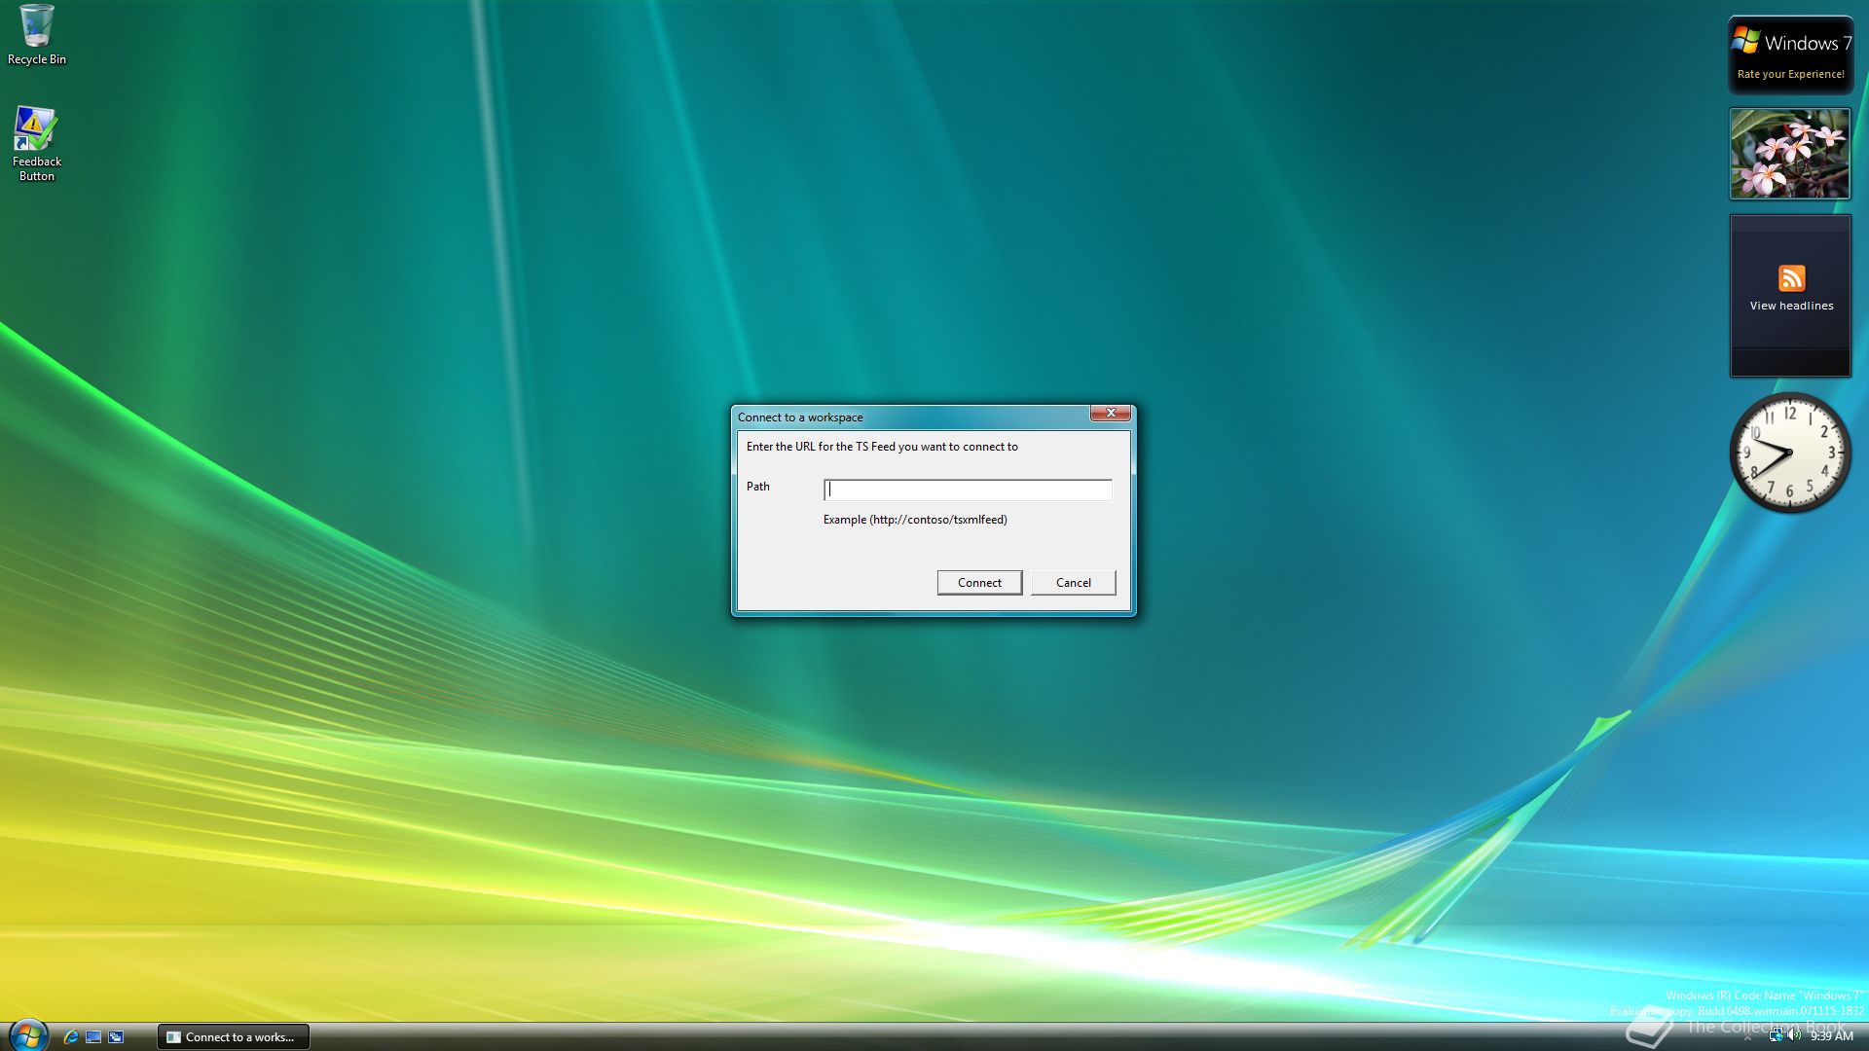
Task: Click the flower slideshow gadget picture
Action: pyautogui.click(x=1789, y=153)
